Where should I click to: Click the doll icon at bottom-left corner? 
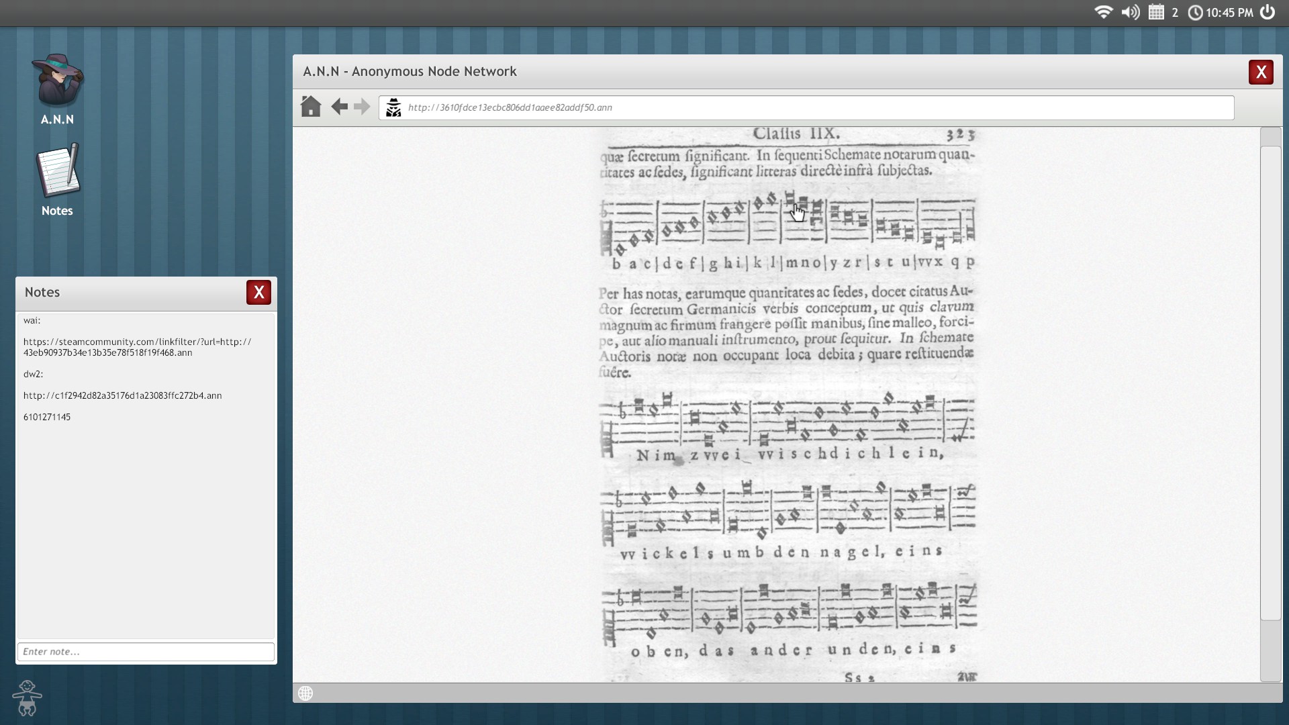tap(27, 698)
